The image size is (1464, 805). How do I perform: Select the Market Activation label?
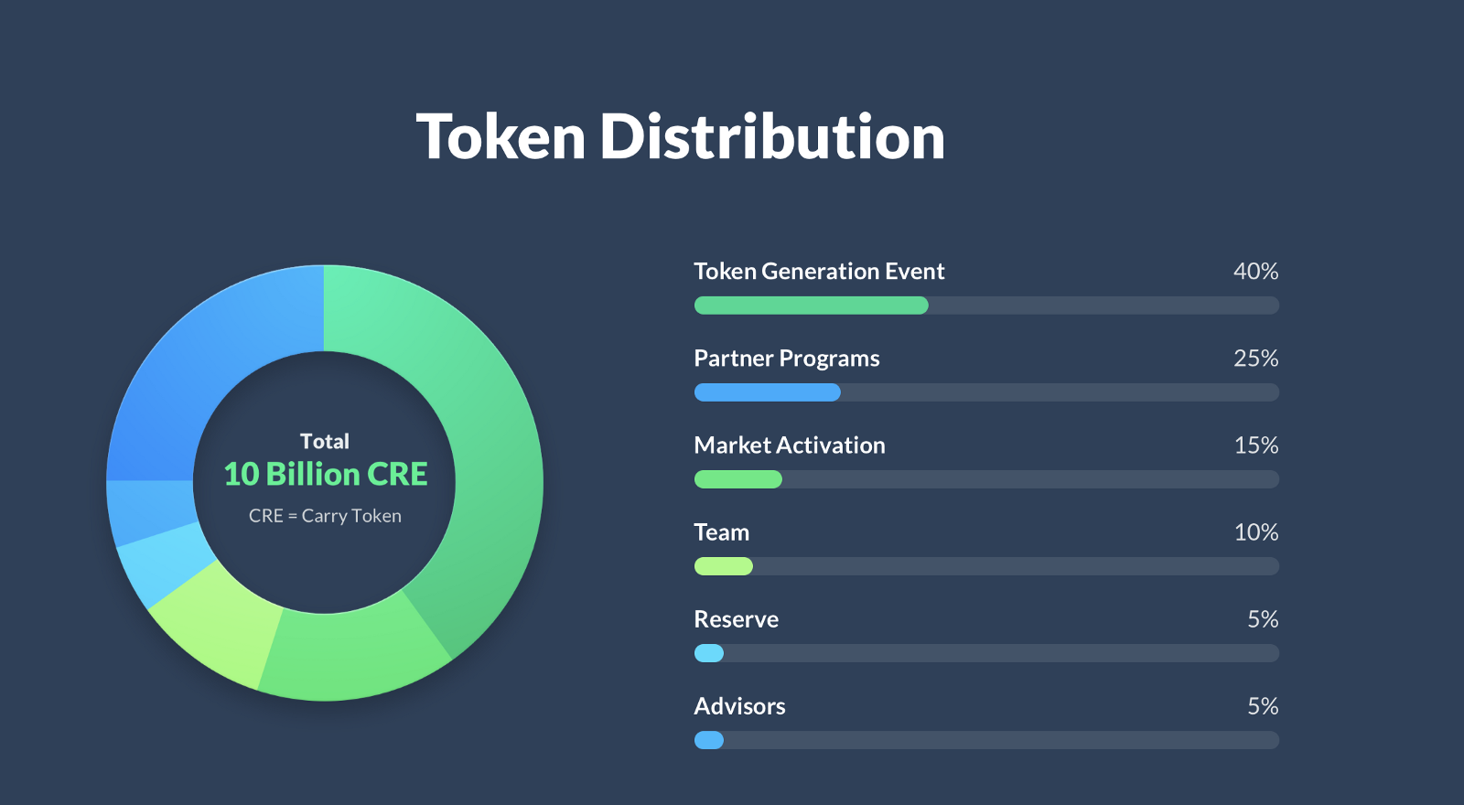(x=790, y=445)
